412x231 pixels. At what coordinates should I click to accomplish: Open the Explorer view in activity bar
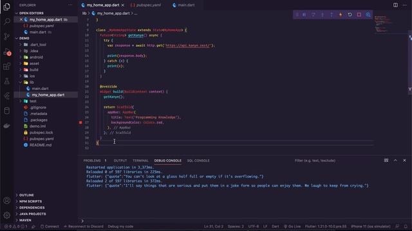(7, 6)
